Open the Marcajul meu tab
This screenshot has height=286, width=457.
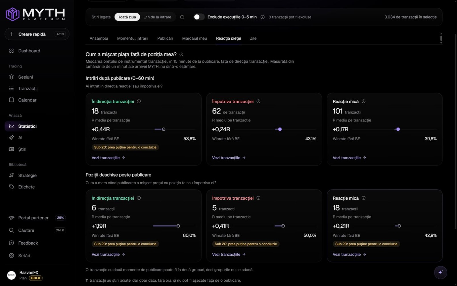click(195, 38)
